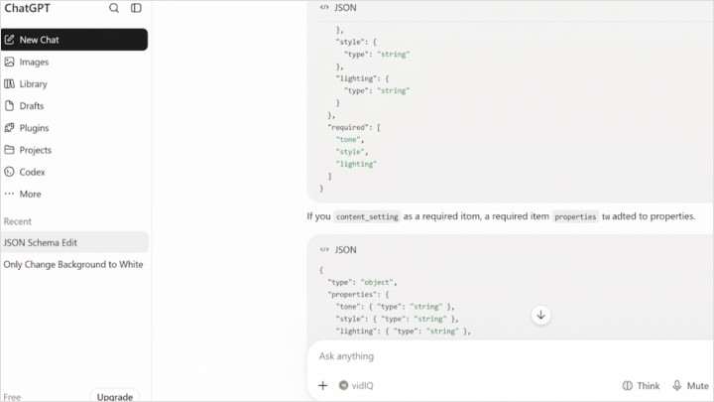This screenshot has height=402, width=714.
Task: Toggle Think mode
Action: (x=641, y=385)
